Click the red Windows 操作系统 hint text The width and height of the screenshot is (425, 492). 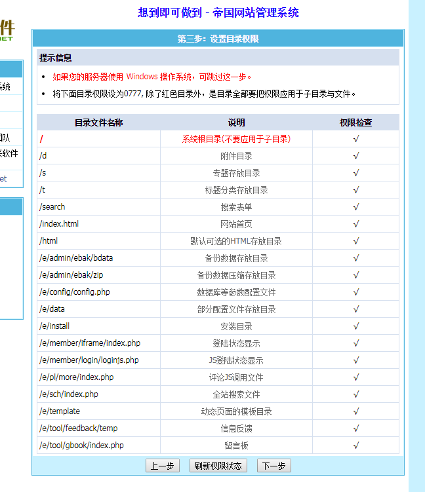(x=152, y=77)
